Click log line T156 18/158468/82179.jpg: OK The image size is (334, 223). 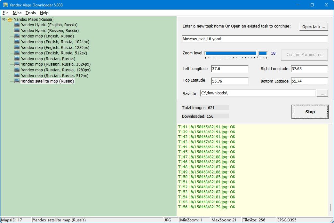click(x=206, y=207)
